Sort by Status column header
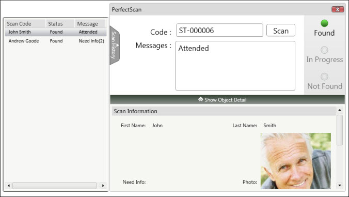This screenshot has height=197, width=349. (60, 24)
